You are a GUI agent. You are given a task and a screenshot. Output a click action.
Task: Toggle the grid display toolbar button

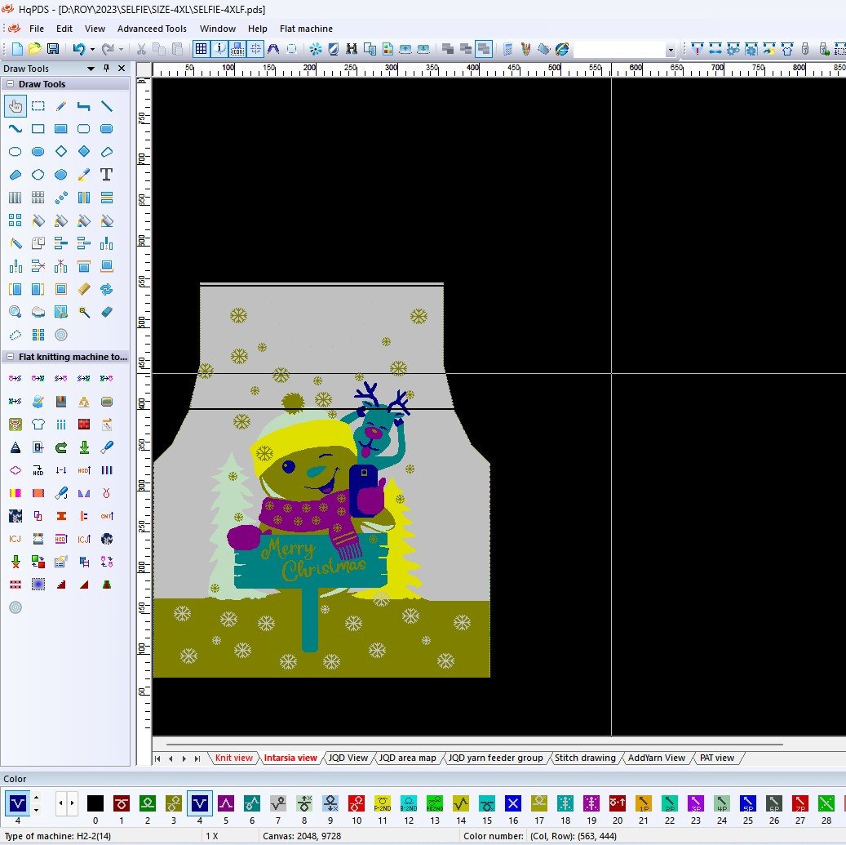[201, 49]
